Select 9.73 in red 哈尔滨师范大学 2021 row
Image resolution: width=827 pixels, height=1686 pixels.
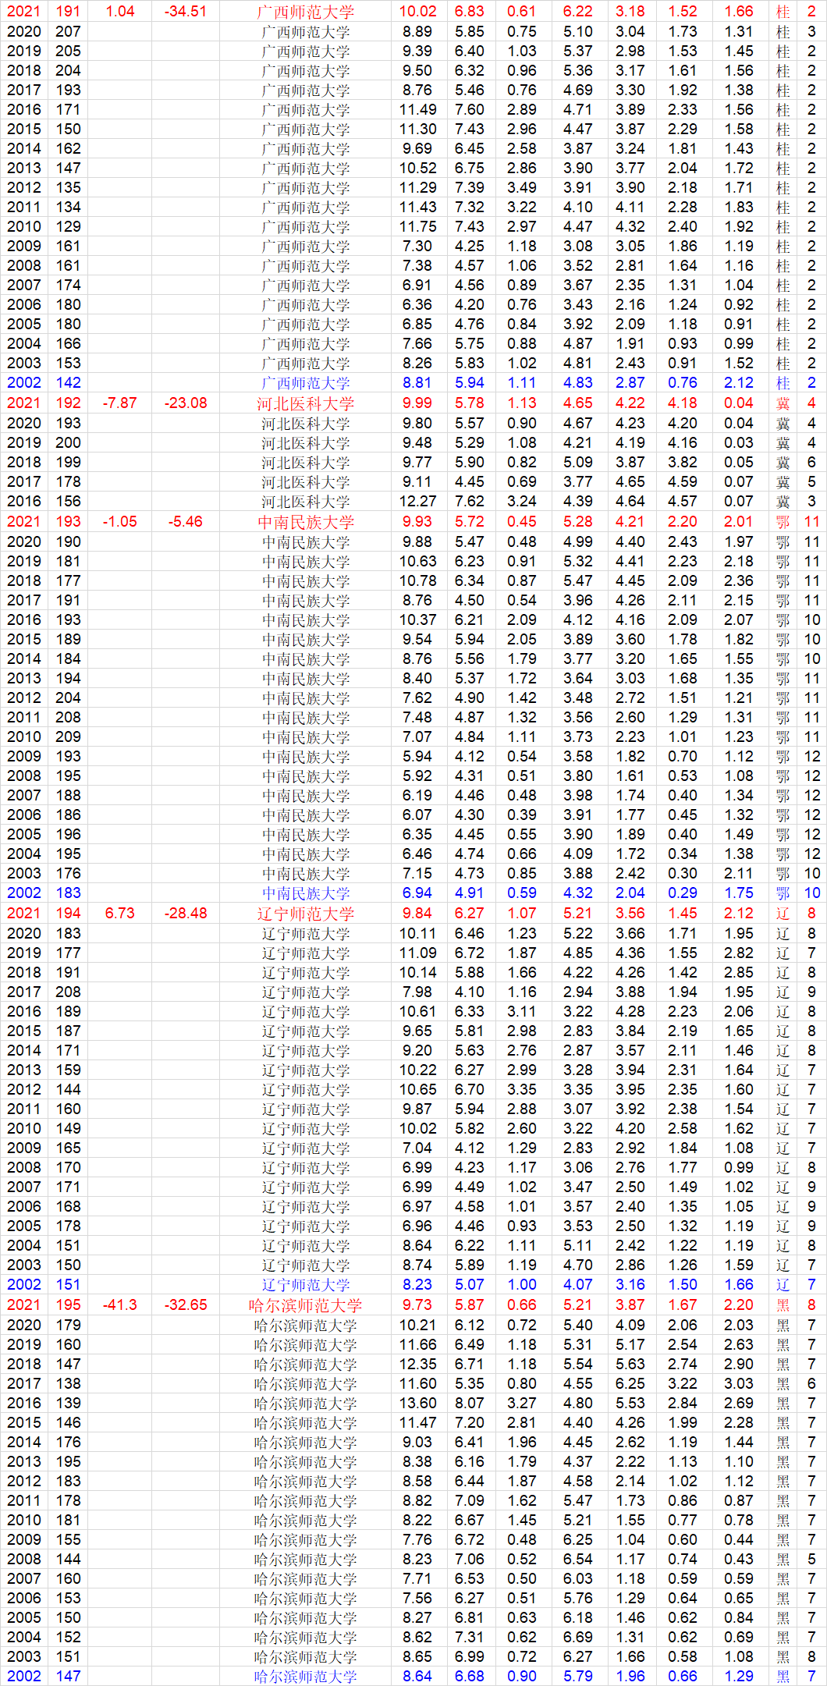418,1305
